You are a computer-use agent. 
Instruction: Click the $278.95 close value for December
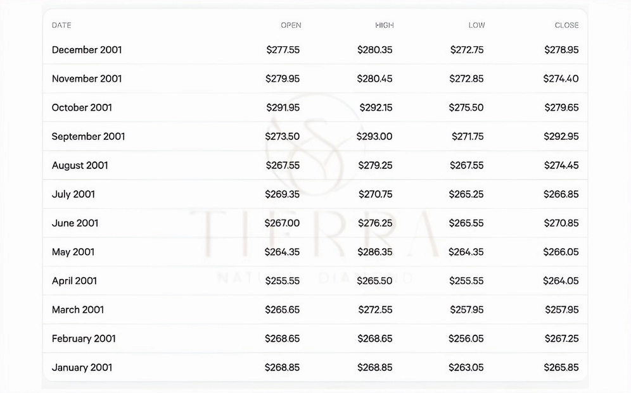[561, 50]
